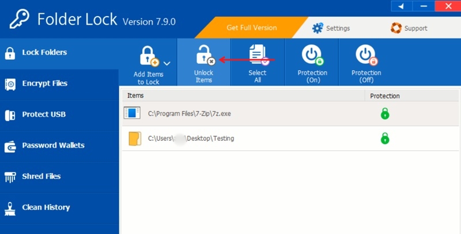Click Add Items to Lock padlock icon
The width and height of the screenshot is (461, 234).
point(149,56)
